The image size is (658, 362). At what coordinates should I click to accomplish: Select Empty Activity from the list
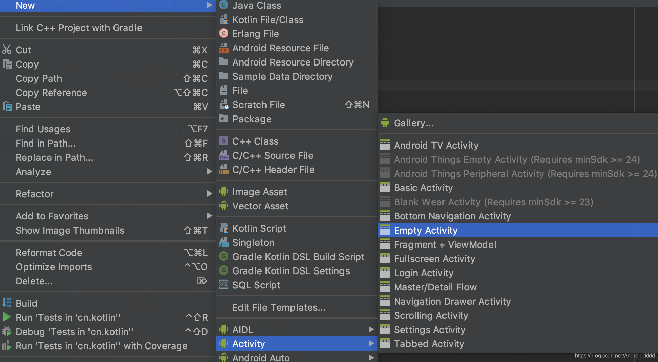click(426, 230)
